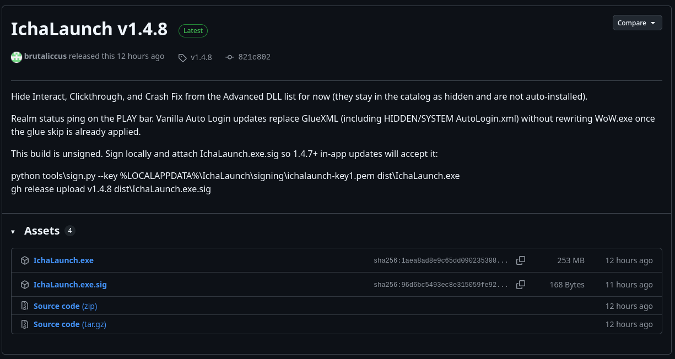Click package icon next to IchaLaunch.exe.sig

(x=25, y=285)
